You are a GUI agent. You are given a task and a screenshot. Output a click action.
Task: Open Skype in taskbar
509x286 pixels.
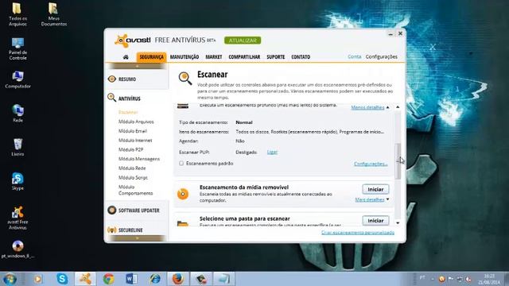62,279
